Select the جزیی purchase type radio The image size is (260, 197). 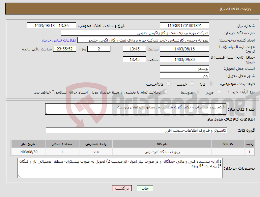pyautogui.click(x=219, y=92)
